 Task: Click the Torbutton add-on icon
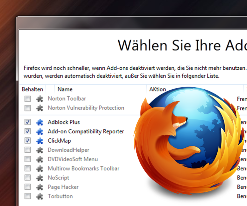40,196
